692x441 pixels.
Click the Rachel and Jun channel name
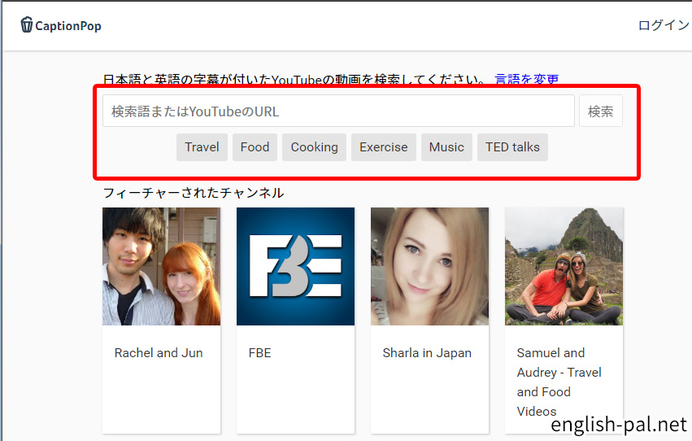coord(159,352)
